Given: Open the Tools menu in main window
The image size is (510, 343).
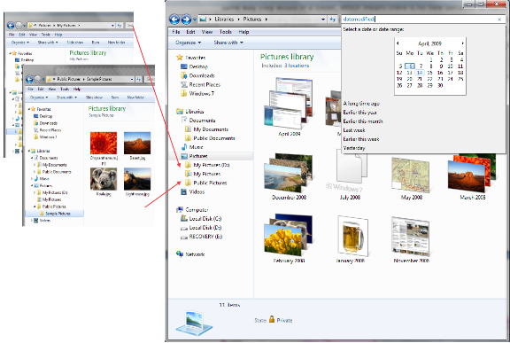Looking at the screenshot, I should [x=225, y=32].
